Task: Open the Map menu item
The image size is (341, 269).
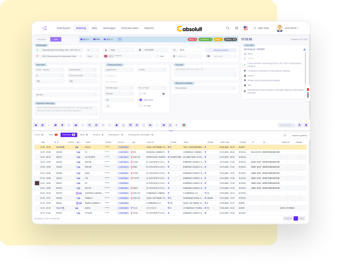Action: pyautogui.click(x=94, y=28)
